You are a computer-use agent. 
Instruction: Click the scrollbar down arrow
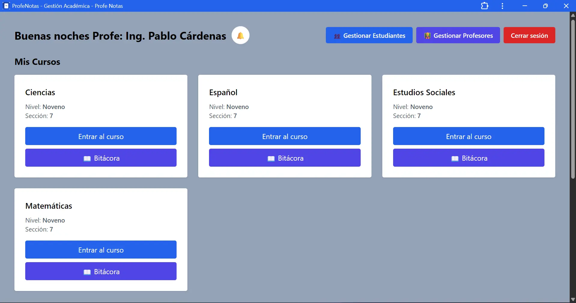click(573, 299)
